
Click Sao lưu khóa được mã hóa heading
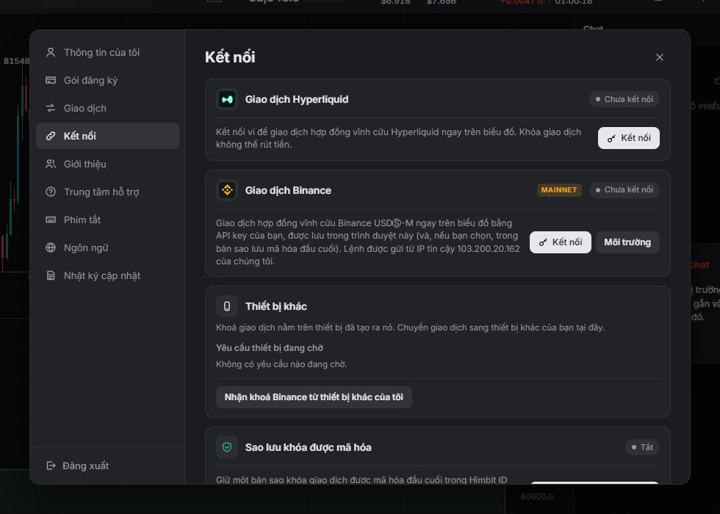(308, 447)
